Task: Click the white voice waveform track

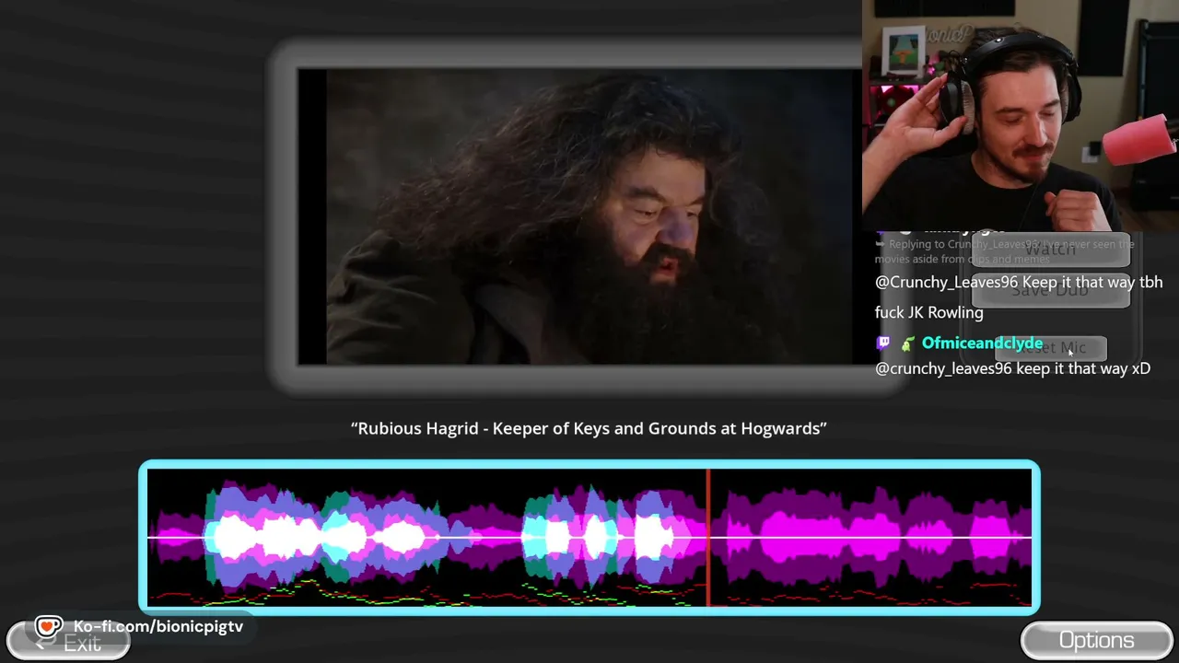Action: (x=589, y=538)
